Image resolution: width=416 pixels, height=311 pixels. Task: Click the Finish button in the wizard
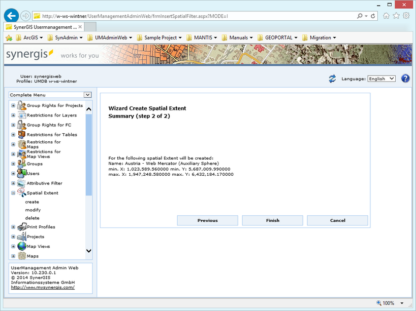[x=272, y=220]
